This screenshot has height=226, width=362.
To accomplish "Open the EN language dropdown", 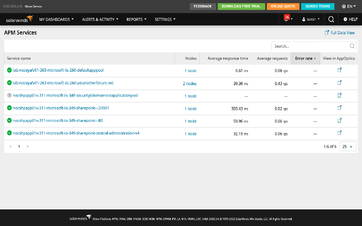I will tap(349, 6).
